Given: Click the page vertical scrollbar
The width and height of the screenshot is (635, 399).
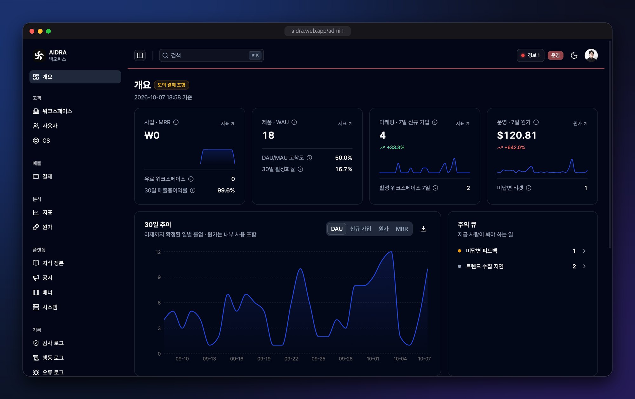Looking at the screenshot, I should [x=610, y=144].
